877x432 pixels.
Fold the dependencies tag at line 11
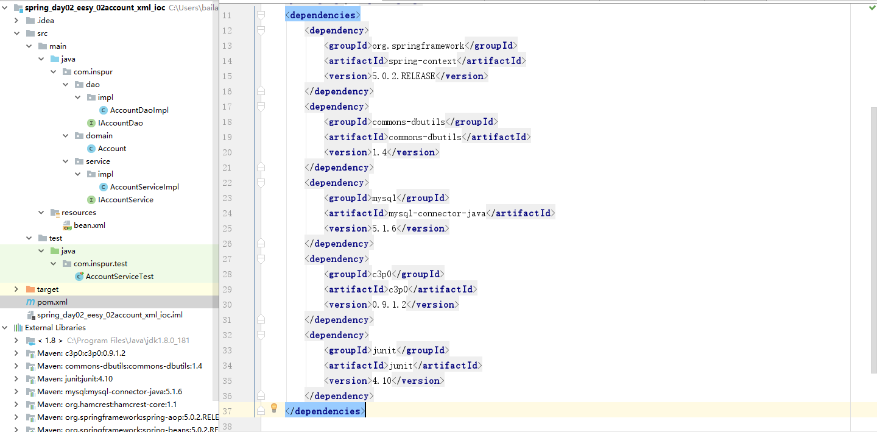tap(261, 15)
